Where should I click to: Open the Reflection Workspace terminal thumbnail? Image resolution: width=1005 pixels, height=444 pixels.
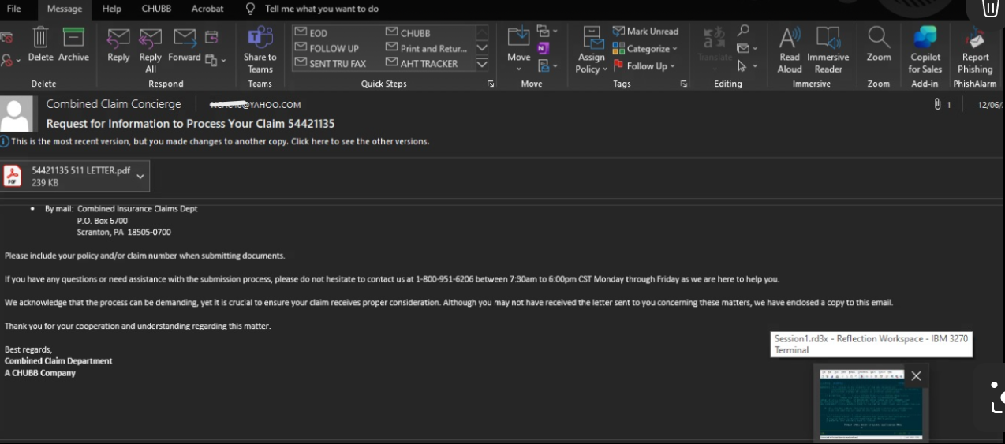coord(871,403)
